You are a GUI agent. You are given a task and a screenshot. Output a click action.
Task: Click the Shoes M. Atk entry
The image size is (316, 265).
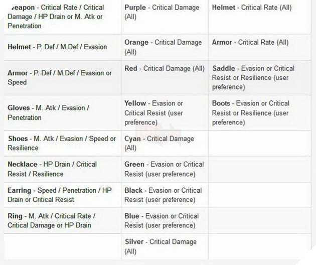[x=63, y=143]
